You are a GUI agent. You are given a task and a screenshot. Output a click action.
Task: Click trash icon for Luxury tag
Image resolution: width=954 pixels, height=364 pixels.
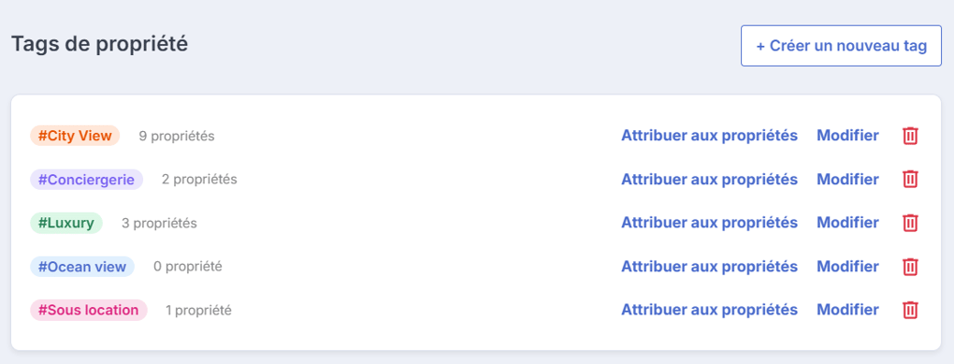click(910, 223)
